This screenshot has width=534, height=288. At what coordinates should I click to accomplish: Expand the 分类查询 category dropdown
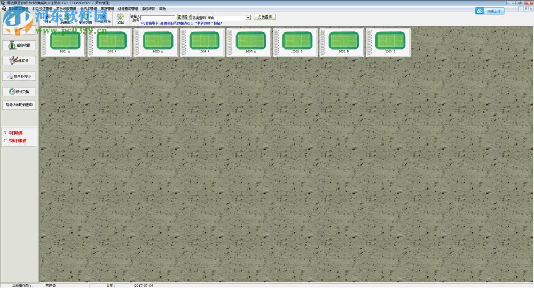click(248, 18)
